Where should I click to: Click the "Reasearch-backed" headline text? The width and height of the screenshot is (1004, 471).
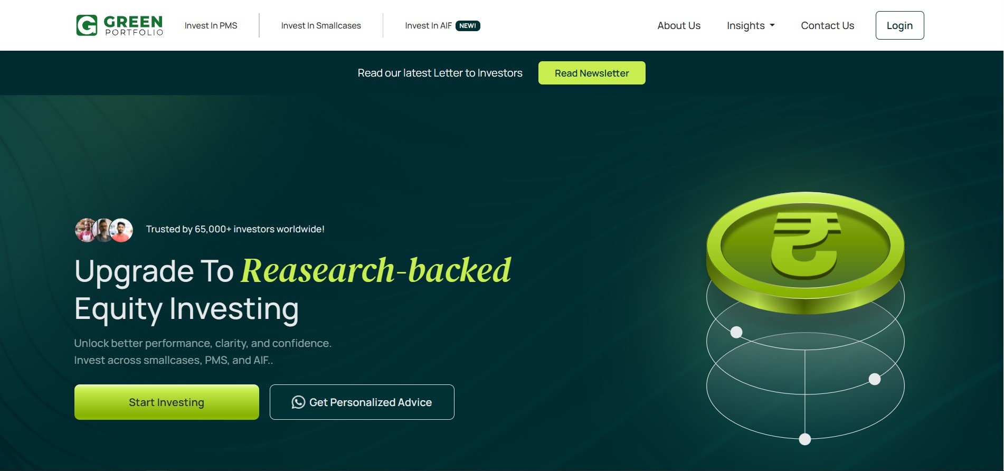click(x=376, y=271)
